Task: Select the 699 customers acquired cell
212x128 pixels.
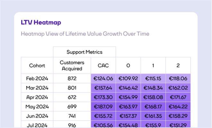Action: pyautogui.click(x=72, y=106)
